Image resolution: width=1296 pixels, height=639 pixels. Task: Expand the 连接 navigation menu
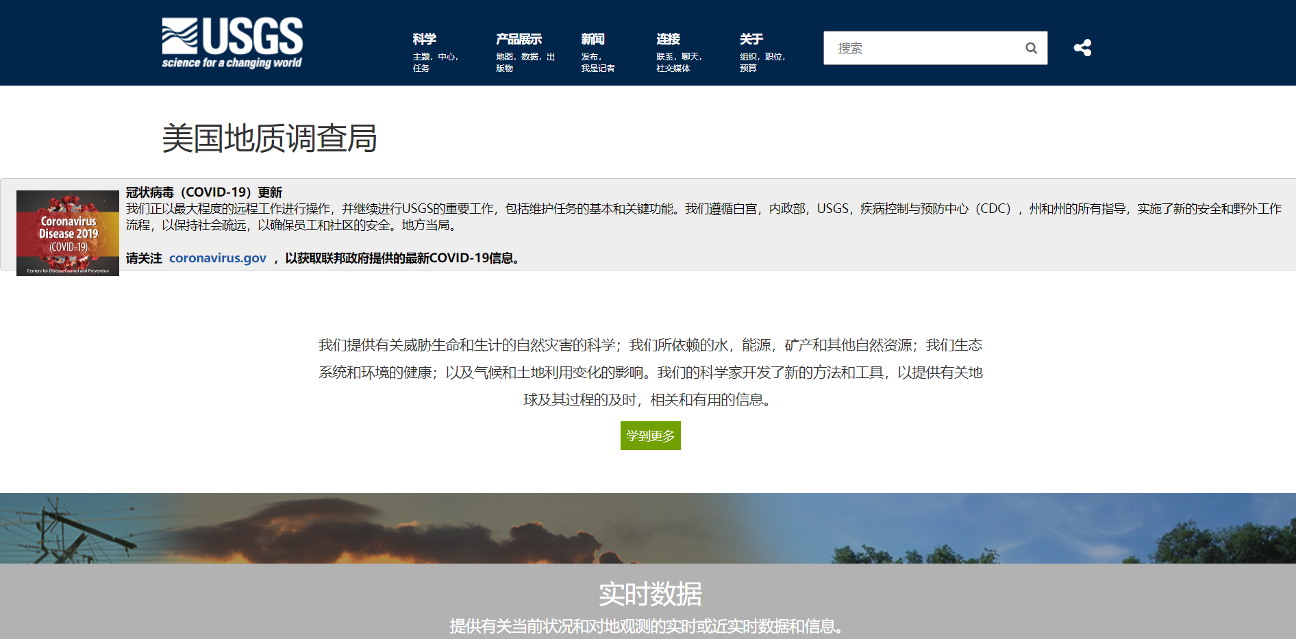[x=668, y=39]
